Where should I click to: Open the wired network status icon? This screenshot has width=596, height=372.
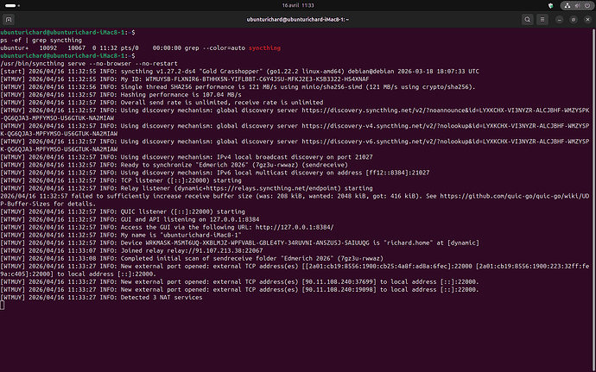(x=567, y=5)
